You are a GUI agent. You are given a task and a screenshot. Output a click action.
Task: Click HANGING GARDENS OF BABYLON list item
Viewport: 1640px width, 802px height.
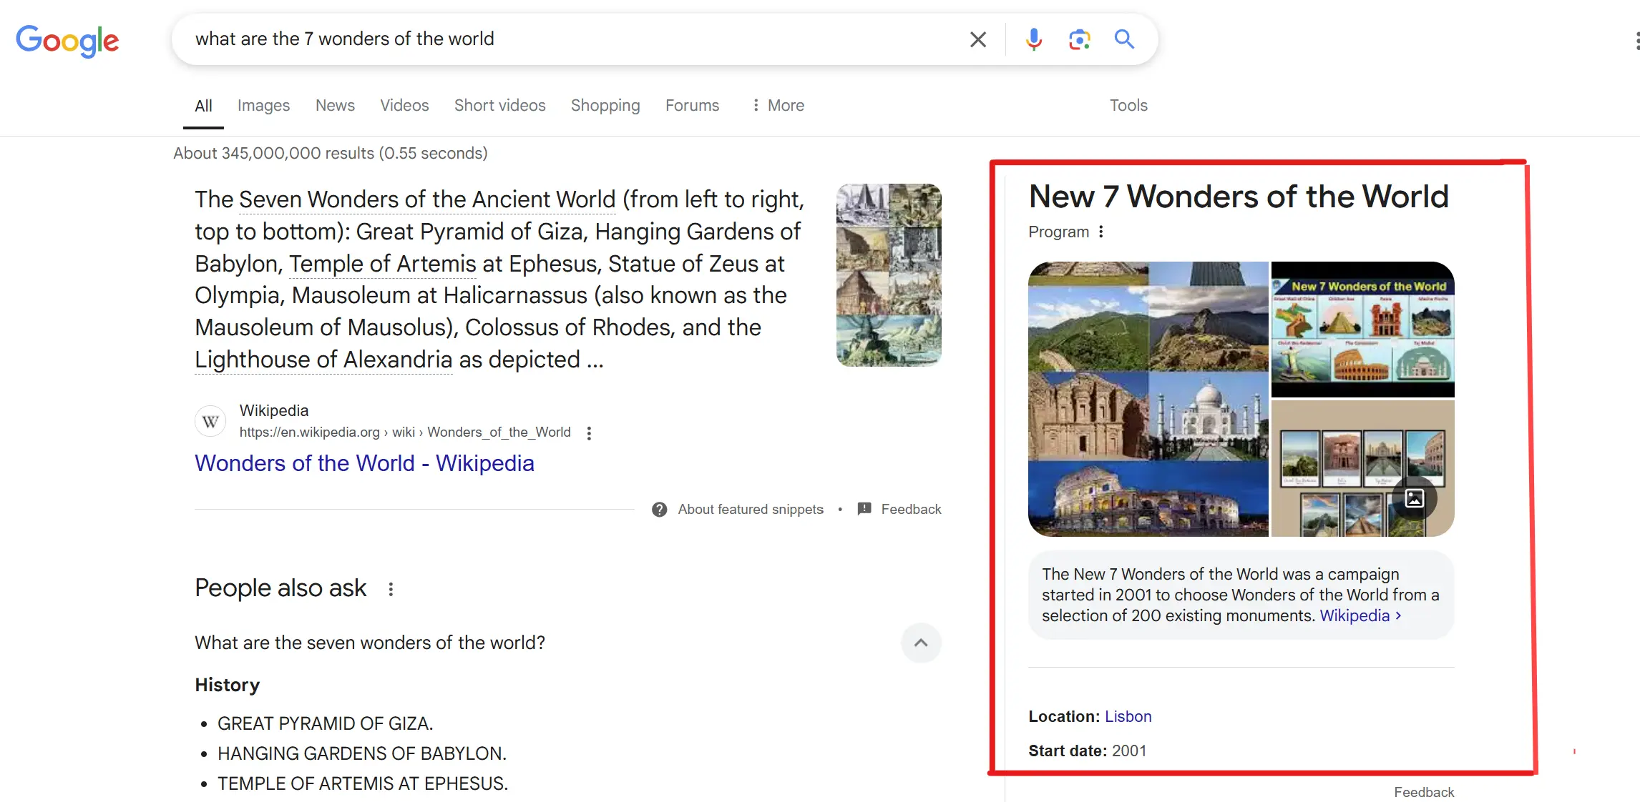click(361, 753)
